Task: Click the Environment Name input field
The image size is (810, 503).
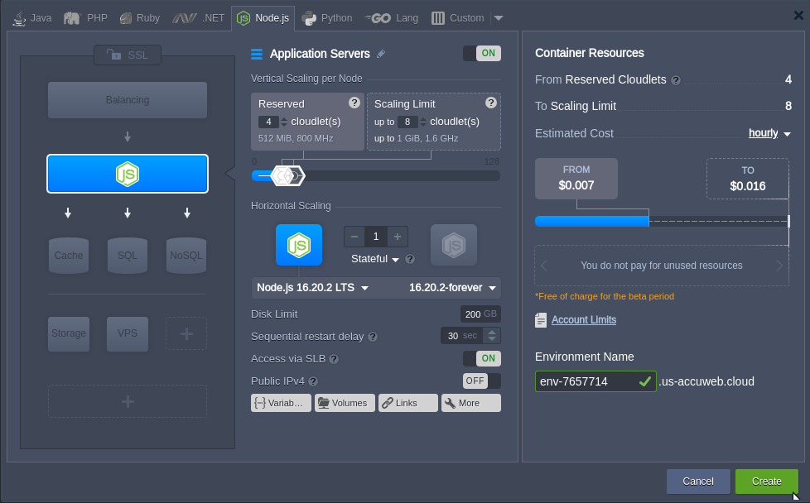Action: coord(585,381)
